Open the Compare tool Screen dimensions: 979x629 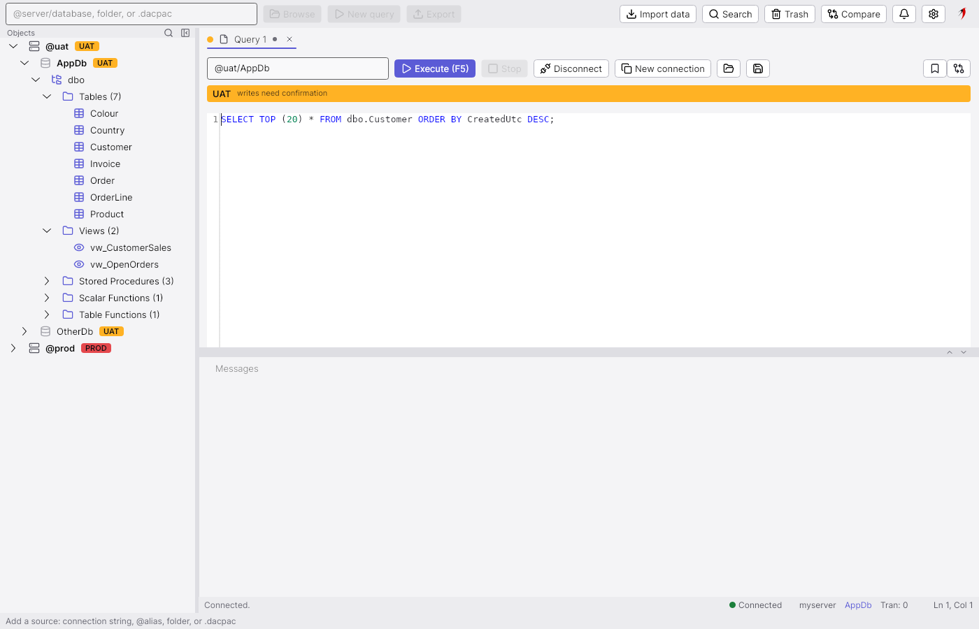[x=854, y=14]
